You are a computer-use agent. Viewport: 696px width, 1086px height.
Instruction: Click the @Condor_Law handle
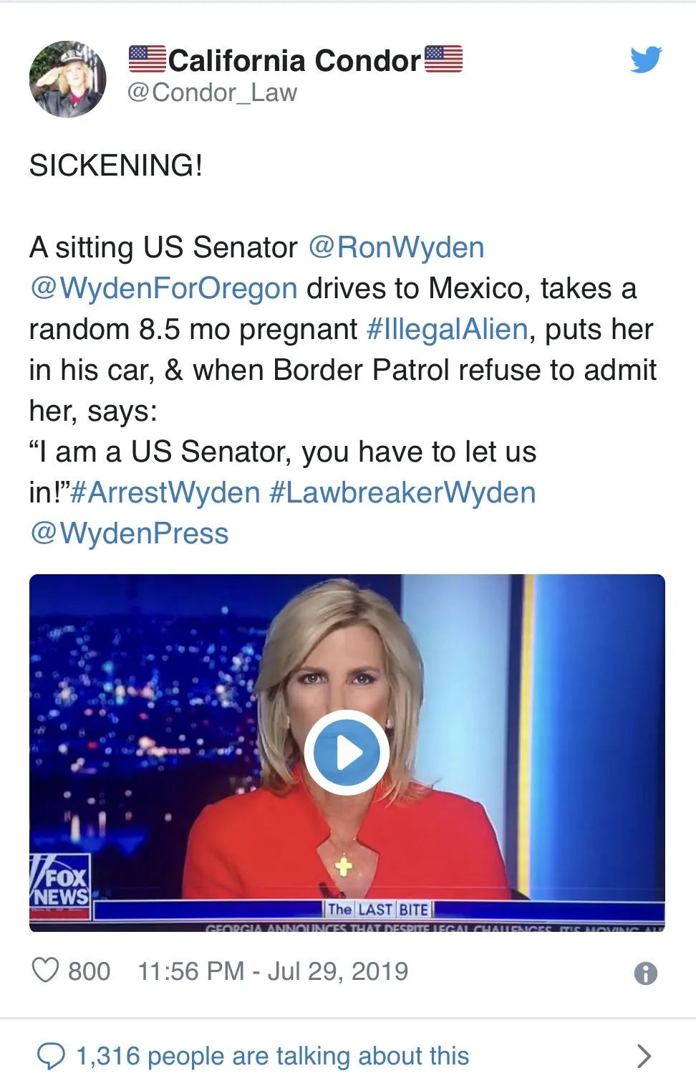pyautogui.click(x=212, y=92)
